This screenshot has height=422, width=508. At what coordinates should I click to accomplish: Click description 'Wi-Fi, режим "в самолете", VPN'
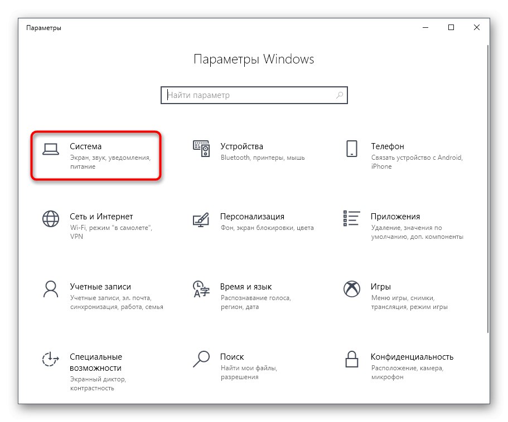tap(111, 232)
